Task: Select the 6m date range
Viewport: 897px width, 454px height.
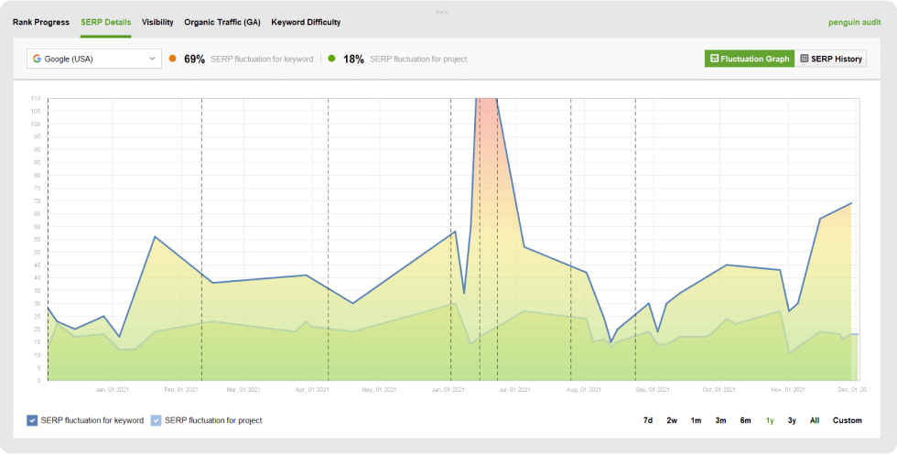Action: pos(745,420)
